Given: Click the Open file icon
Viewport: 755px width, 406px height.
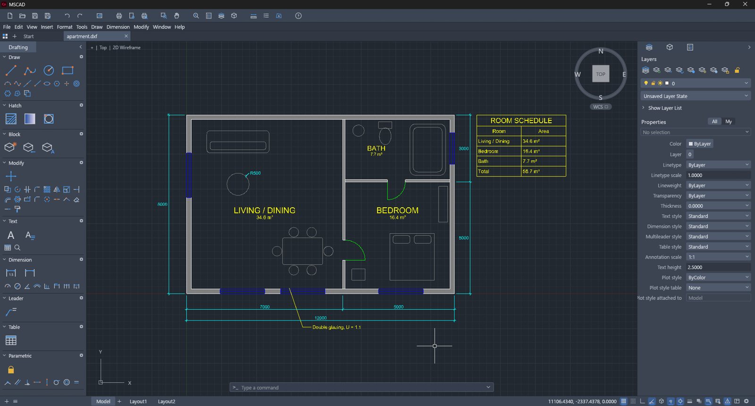Looking at the screenshot, I should point(22,16).
